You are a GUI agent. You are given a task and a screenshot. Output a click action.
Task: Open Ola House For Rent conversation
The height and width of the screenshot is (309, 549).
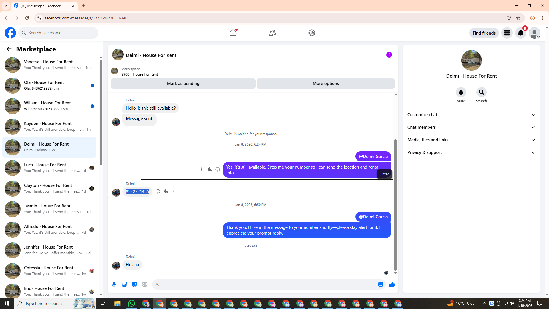pos(49,85)
